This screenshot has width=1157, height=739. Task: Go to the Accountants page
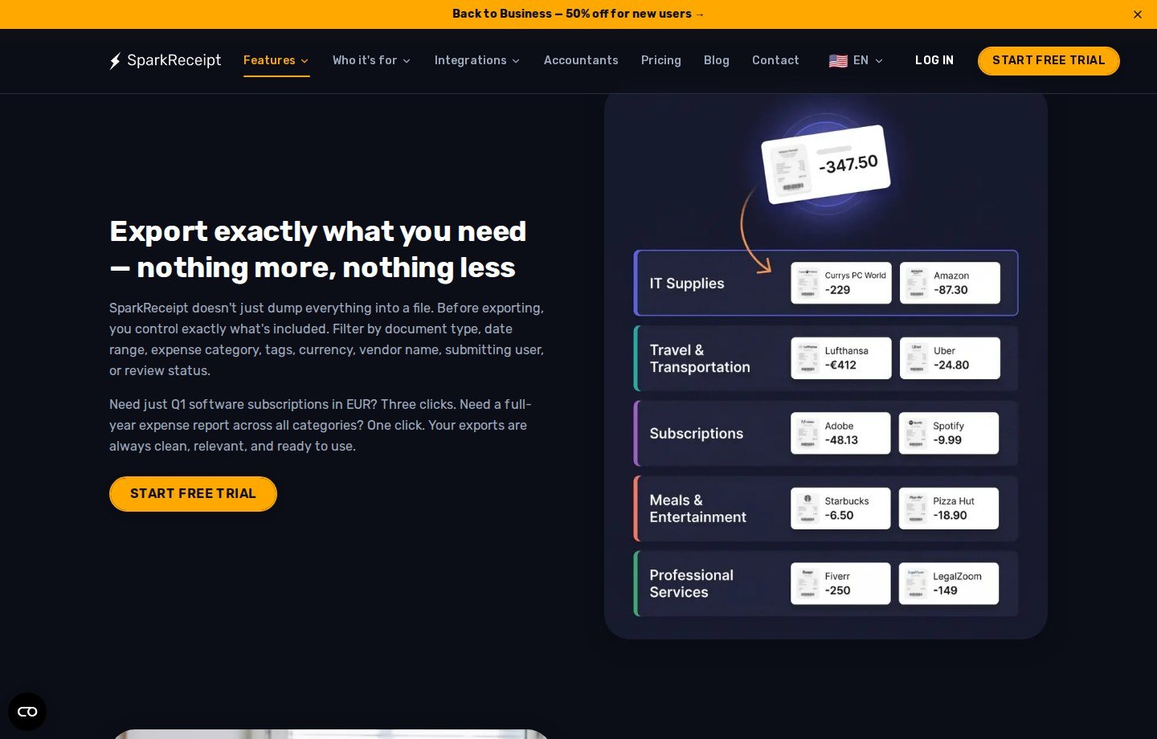click(581, 61)
